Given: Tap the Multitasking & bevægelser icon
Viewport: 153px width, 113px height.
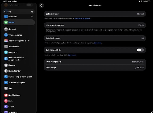Looking at the screenshot, I should click(6, 77).
